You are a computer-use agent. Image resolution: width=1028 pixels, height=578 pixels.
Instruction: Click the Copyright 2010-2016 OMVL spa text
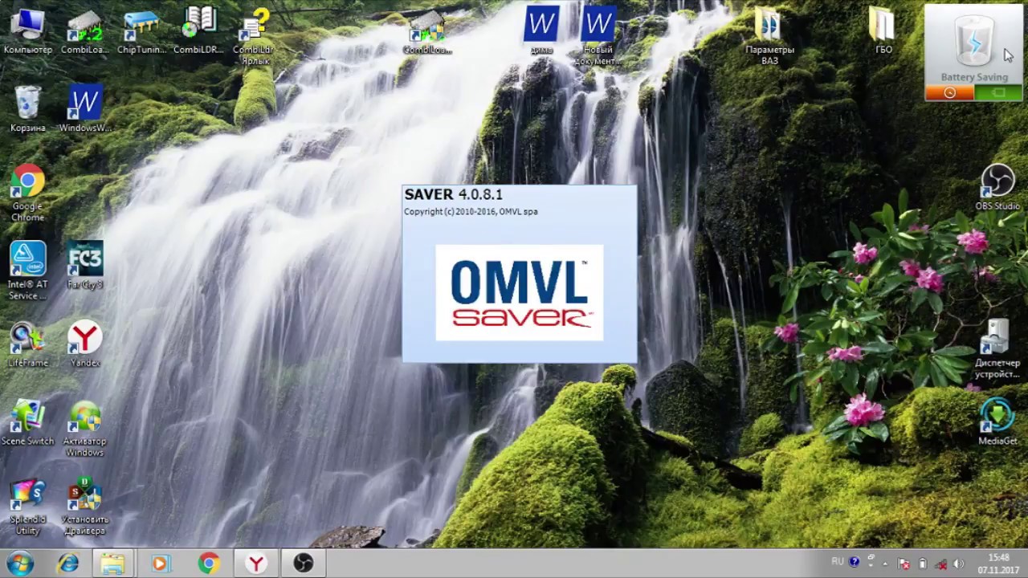pos(471,212)
